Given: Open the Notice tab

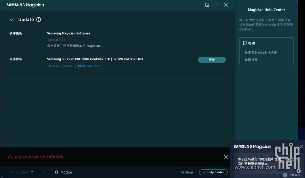Looking at the screenshot, I should [66, 172].
